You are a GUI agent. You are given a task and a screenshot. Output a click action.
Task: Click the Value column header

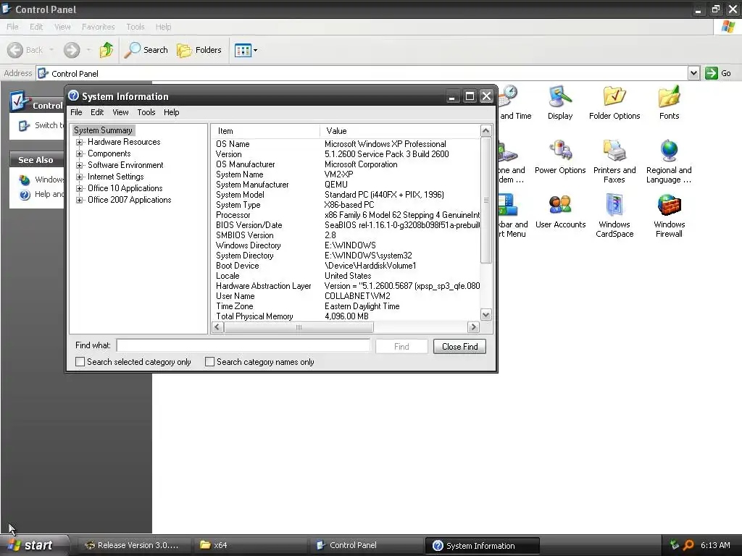point(400,131)
